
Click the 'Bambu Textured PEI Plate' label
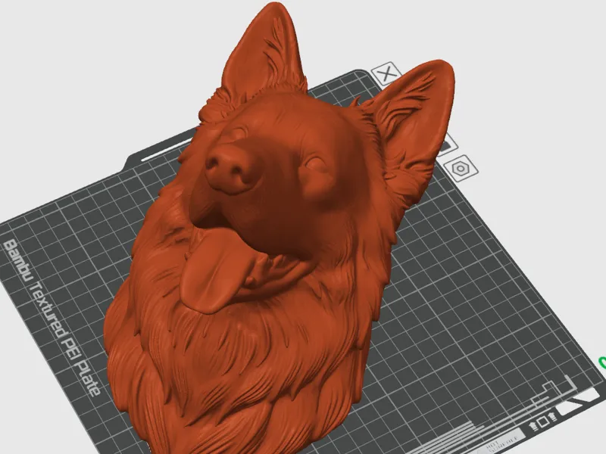click(52, 317)
